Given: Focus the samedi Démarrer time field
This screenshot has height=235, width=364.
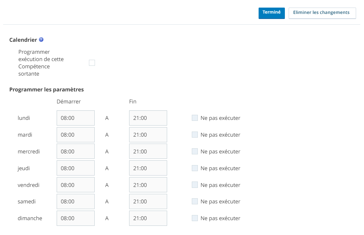Looking at the screenshot, I should coord(76,201).
